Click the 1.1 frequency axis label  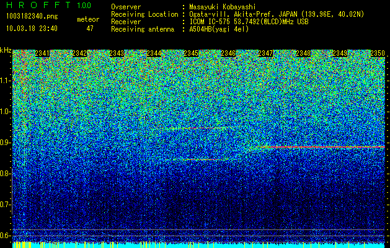click(5, 81)
